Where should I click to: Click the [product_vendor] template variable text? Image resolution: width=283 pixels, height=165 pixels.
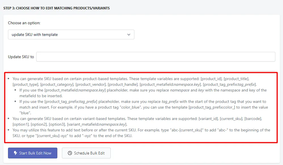coord(91,84)
